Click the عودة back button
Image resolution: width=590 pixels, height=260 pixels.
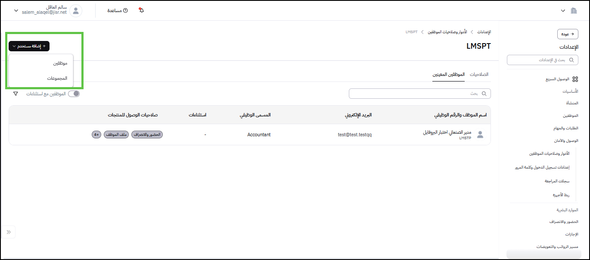[x=568, y=34]
